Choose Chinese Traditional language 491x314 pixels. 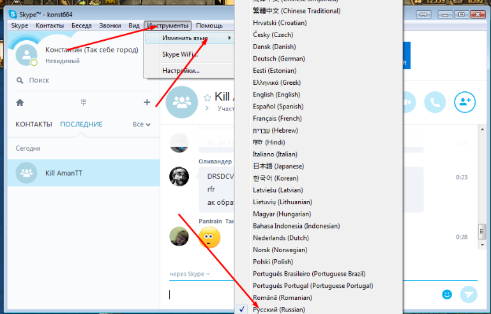click(x=297, y=11)
